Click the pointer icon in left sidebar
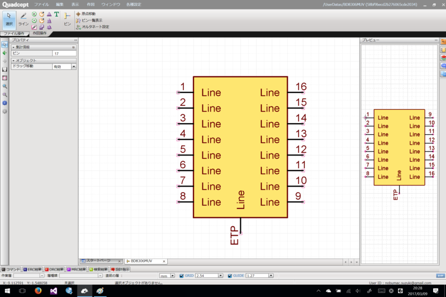This screenshot has width=446, height=297. pyautogui.click(x=4, y=45)
